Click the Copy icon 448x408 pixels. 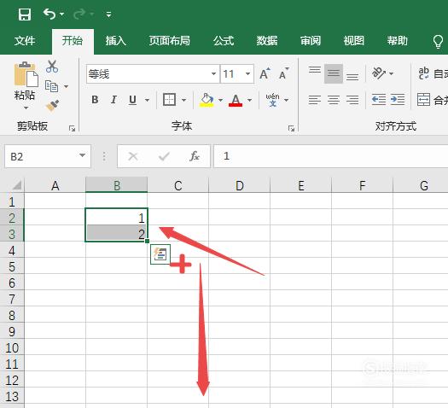pyautogui.click(x=52, y=86)
